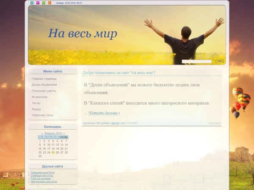Open FAQ по системе link
254x190 pixels.
pyautogui.click(x=41, y=179)
